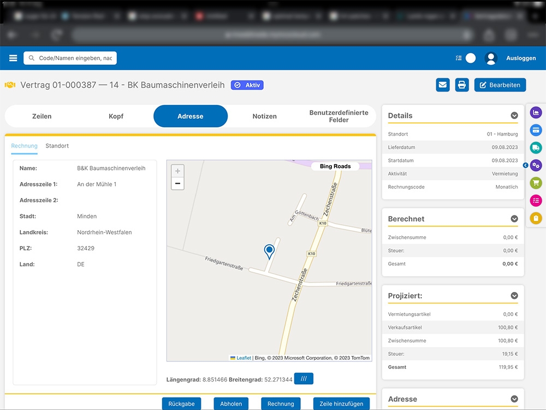The image size is (546, 410).
Task: Click the Bearbeiten button
Action: tap(500, 85)
